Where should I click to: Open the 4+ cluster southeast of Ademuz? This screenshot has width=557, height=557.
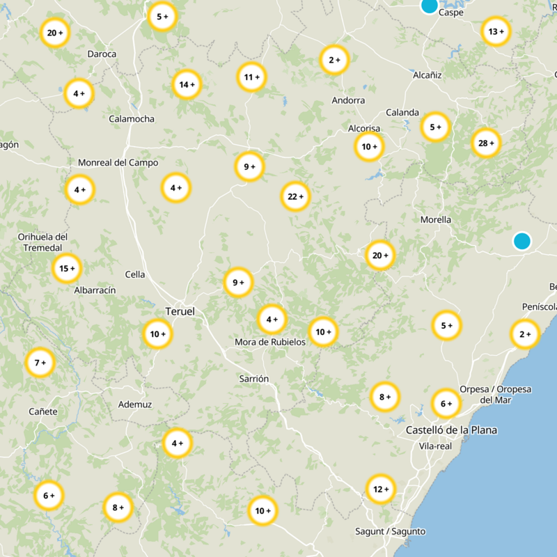pos(178,443)
